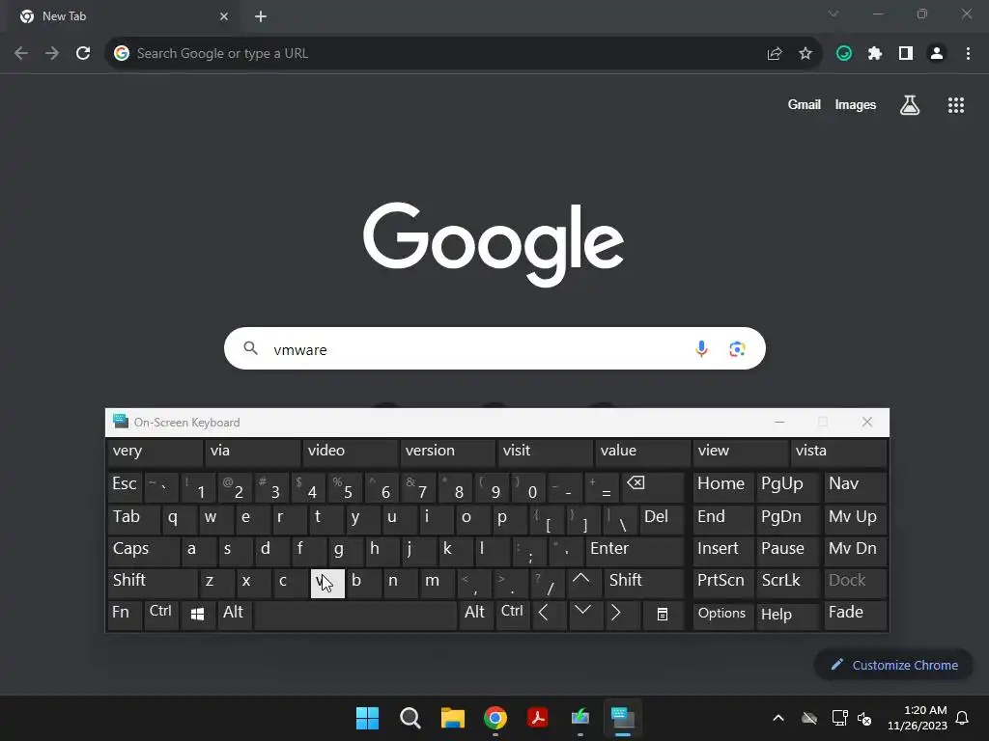Click the Google search box containing vmware
Screen dimensions: 989x741
(494, 348)
